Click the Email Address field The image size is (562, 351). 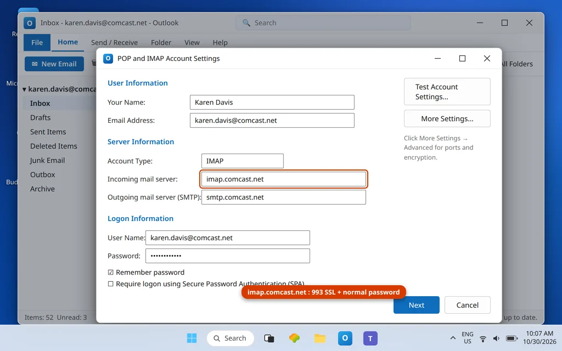point(272,120)
